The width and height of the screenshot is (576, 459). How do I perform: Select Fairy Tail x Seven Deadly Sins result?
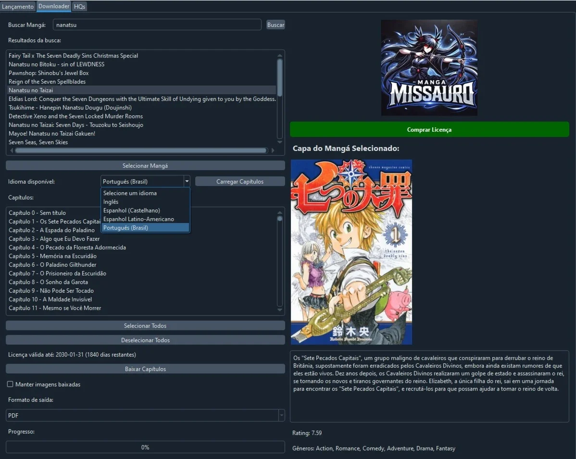coord(142,55)
